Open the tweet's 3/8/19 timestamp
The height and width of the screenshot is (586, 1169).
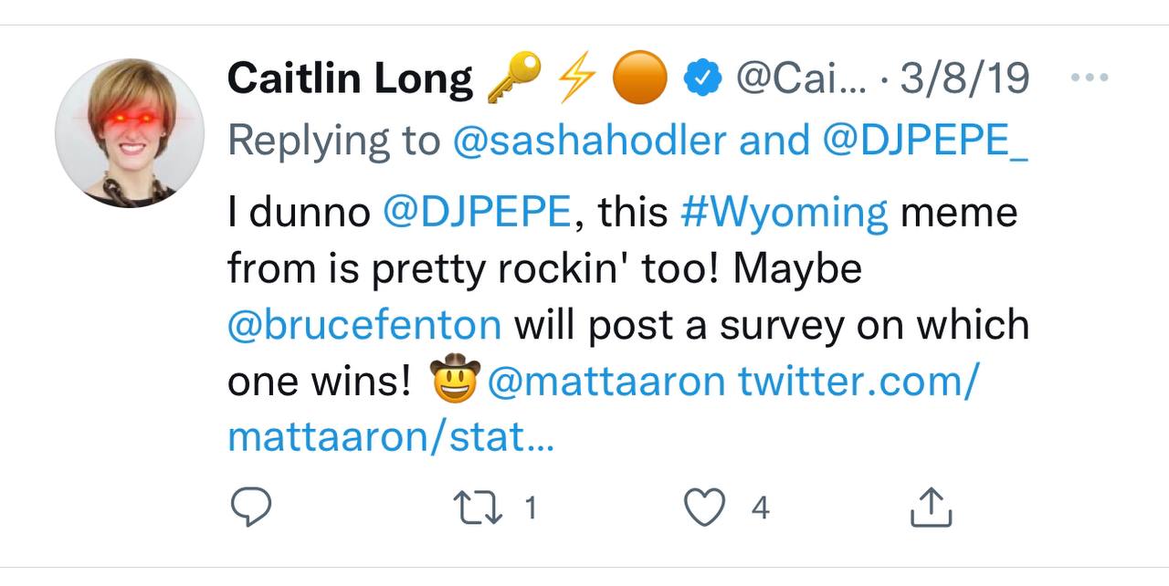965,79
